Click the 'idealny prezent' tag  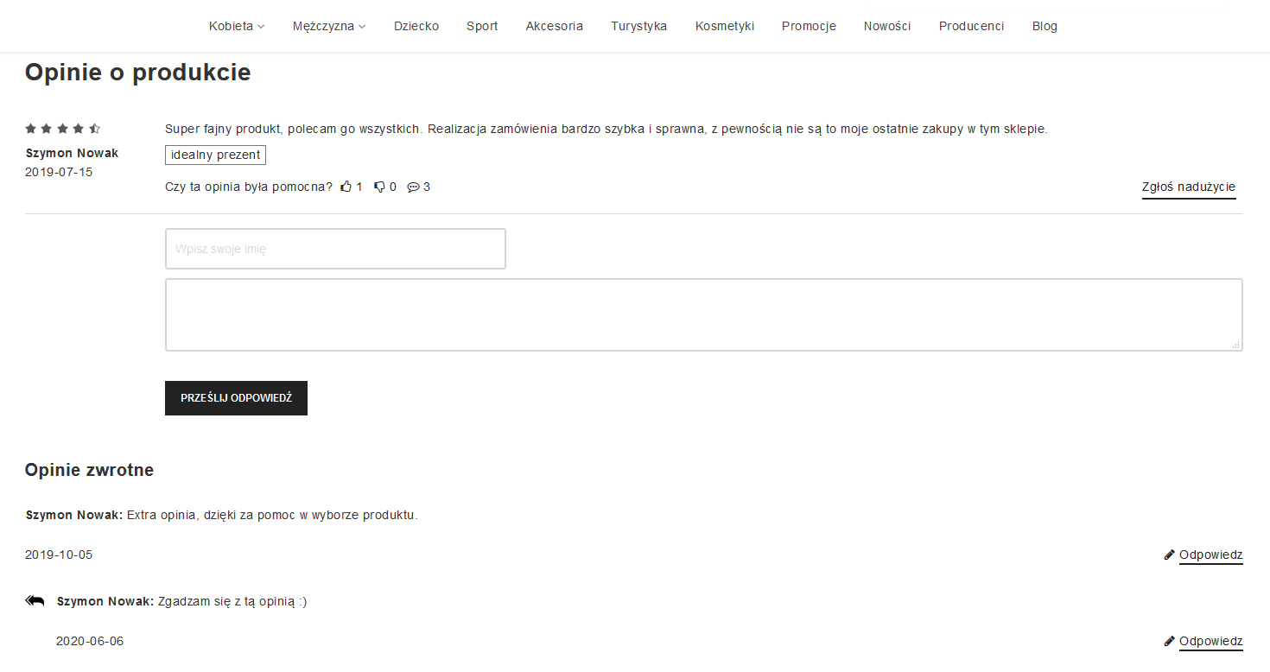point(215,155)
